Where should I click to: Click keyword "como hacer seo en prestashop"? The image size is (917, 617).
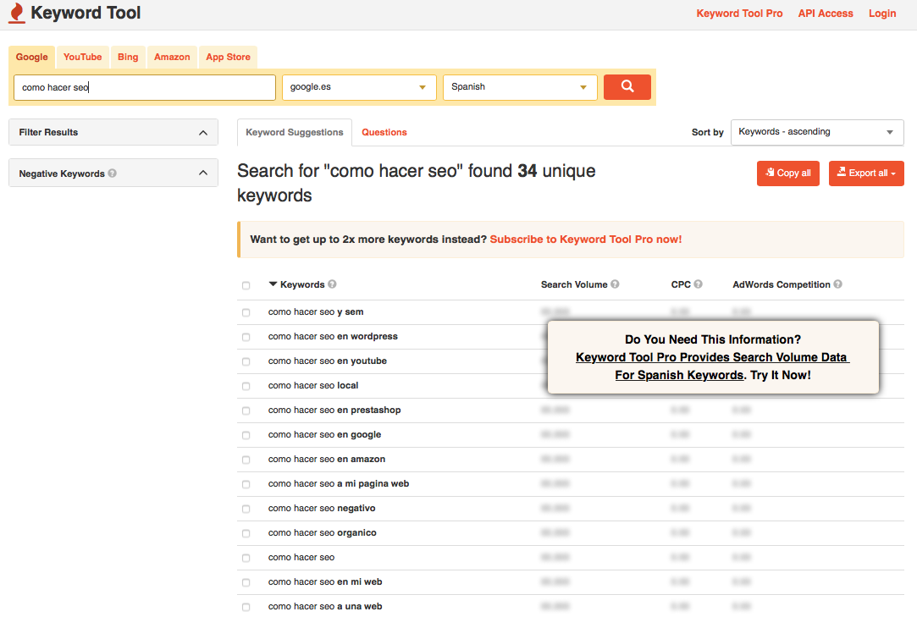[334, 410]
